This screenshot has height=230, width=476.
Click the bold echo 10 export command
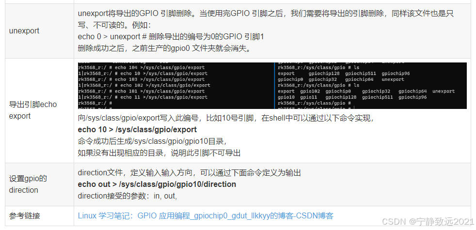(137, 130)
